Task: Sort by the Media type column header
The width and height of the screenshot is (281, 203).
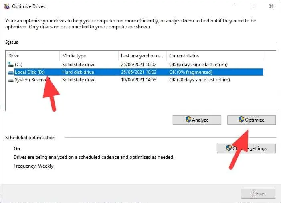Action: (89, 56)
